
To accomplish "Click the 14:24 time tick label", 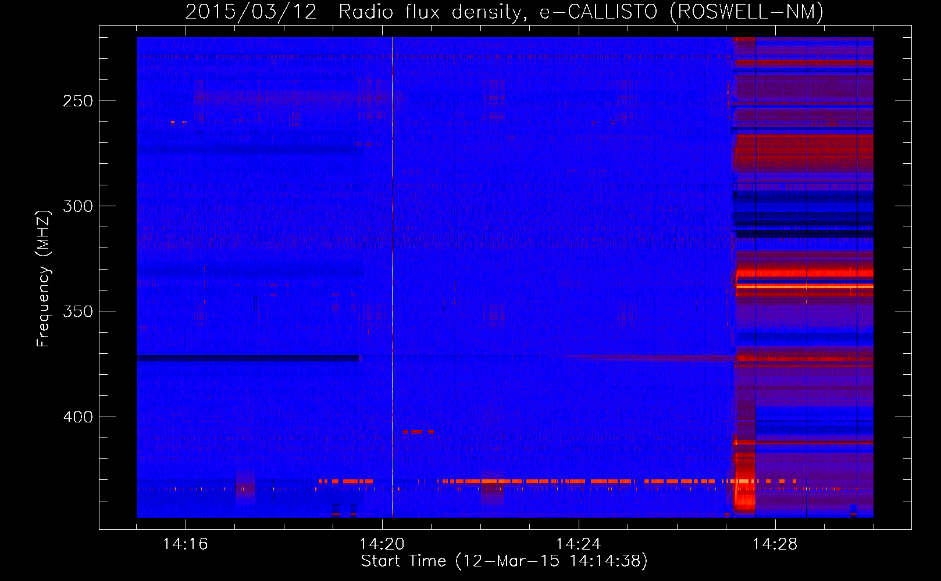I will pyautogui.click(x=579, y=544).
